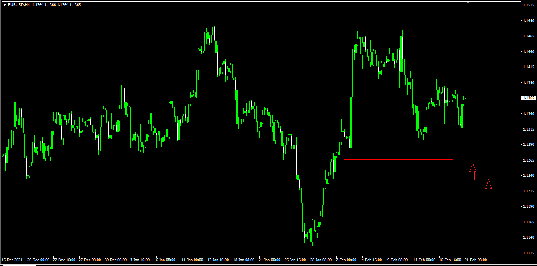The image size is (537, 266).
Task: Click the 3 Jan 16:00 time label
Action: tap(140, 260)
